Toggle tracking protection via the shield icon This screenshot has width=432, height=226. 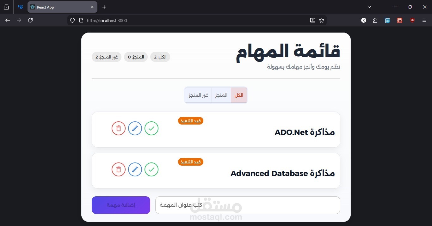pyautogui.click(x=72, y=20)
